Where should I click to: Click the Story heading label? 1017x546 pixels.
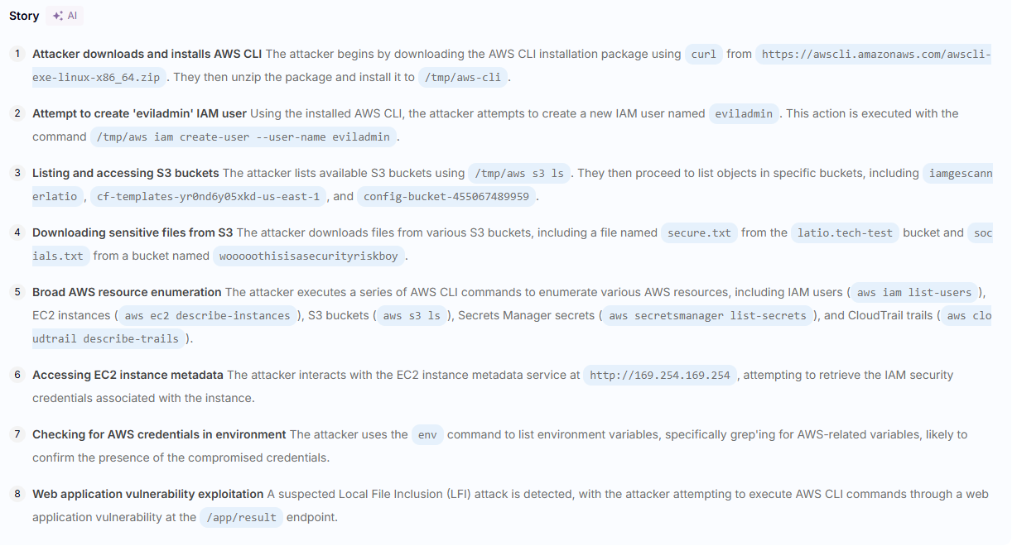point(24,16)
